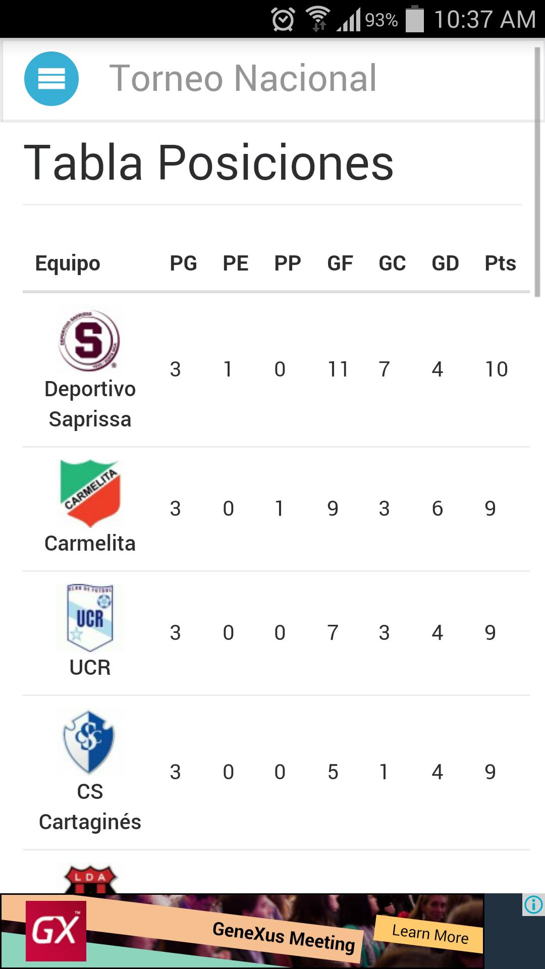Tap the CS Cartaginés crest
545x969 pixels.
89,741
